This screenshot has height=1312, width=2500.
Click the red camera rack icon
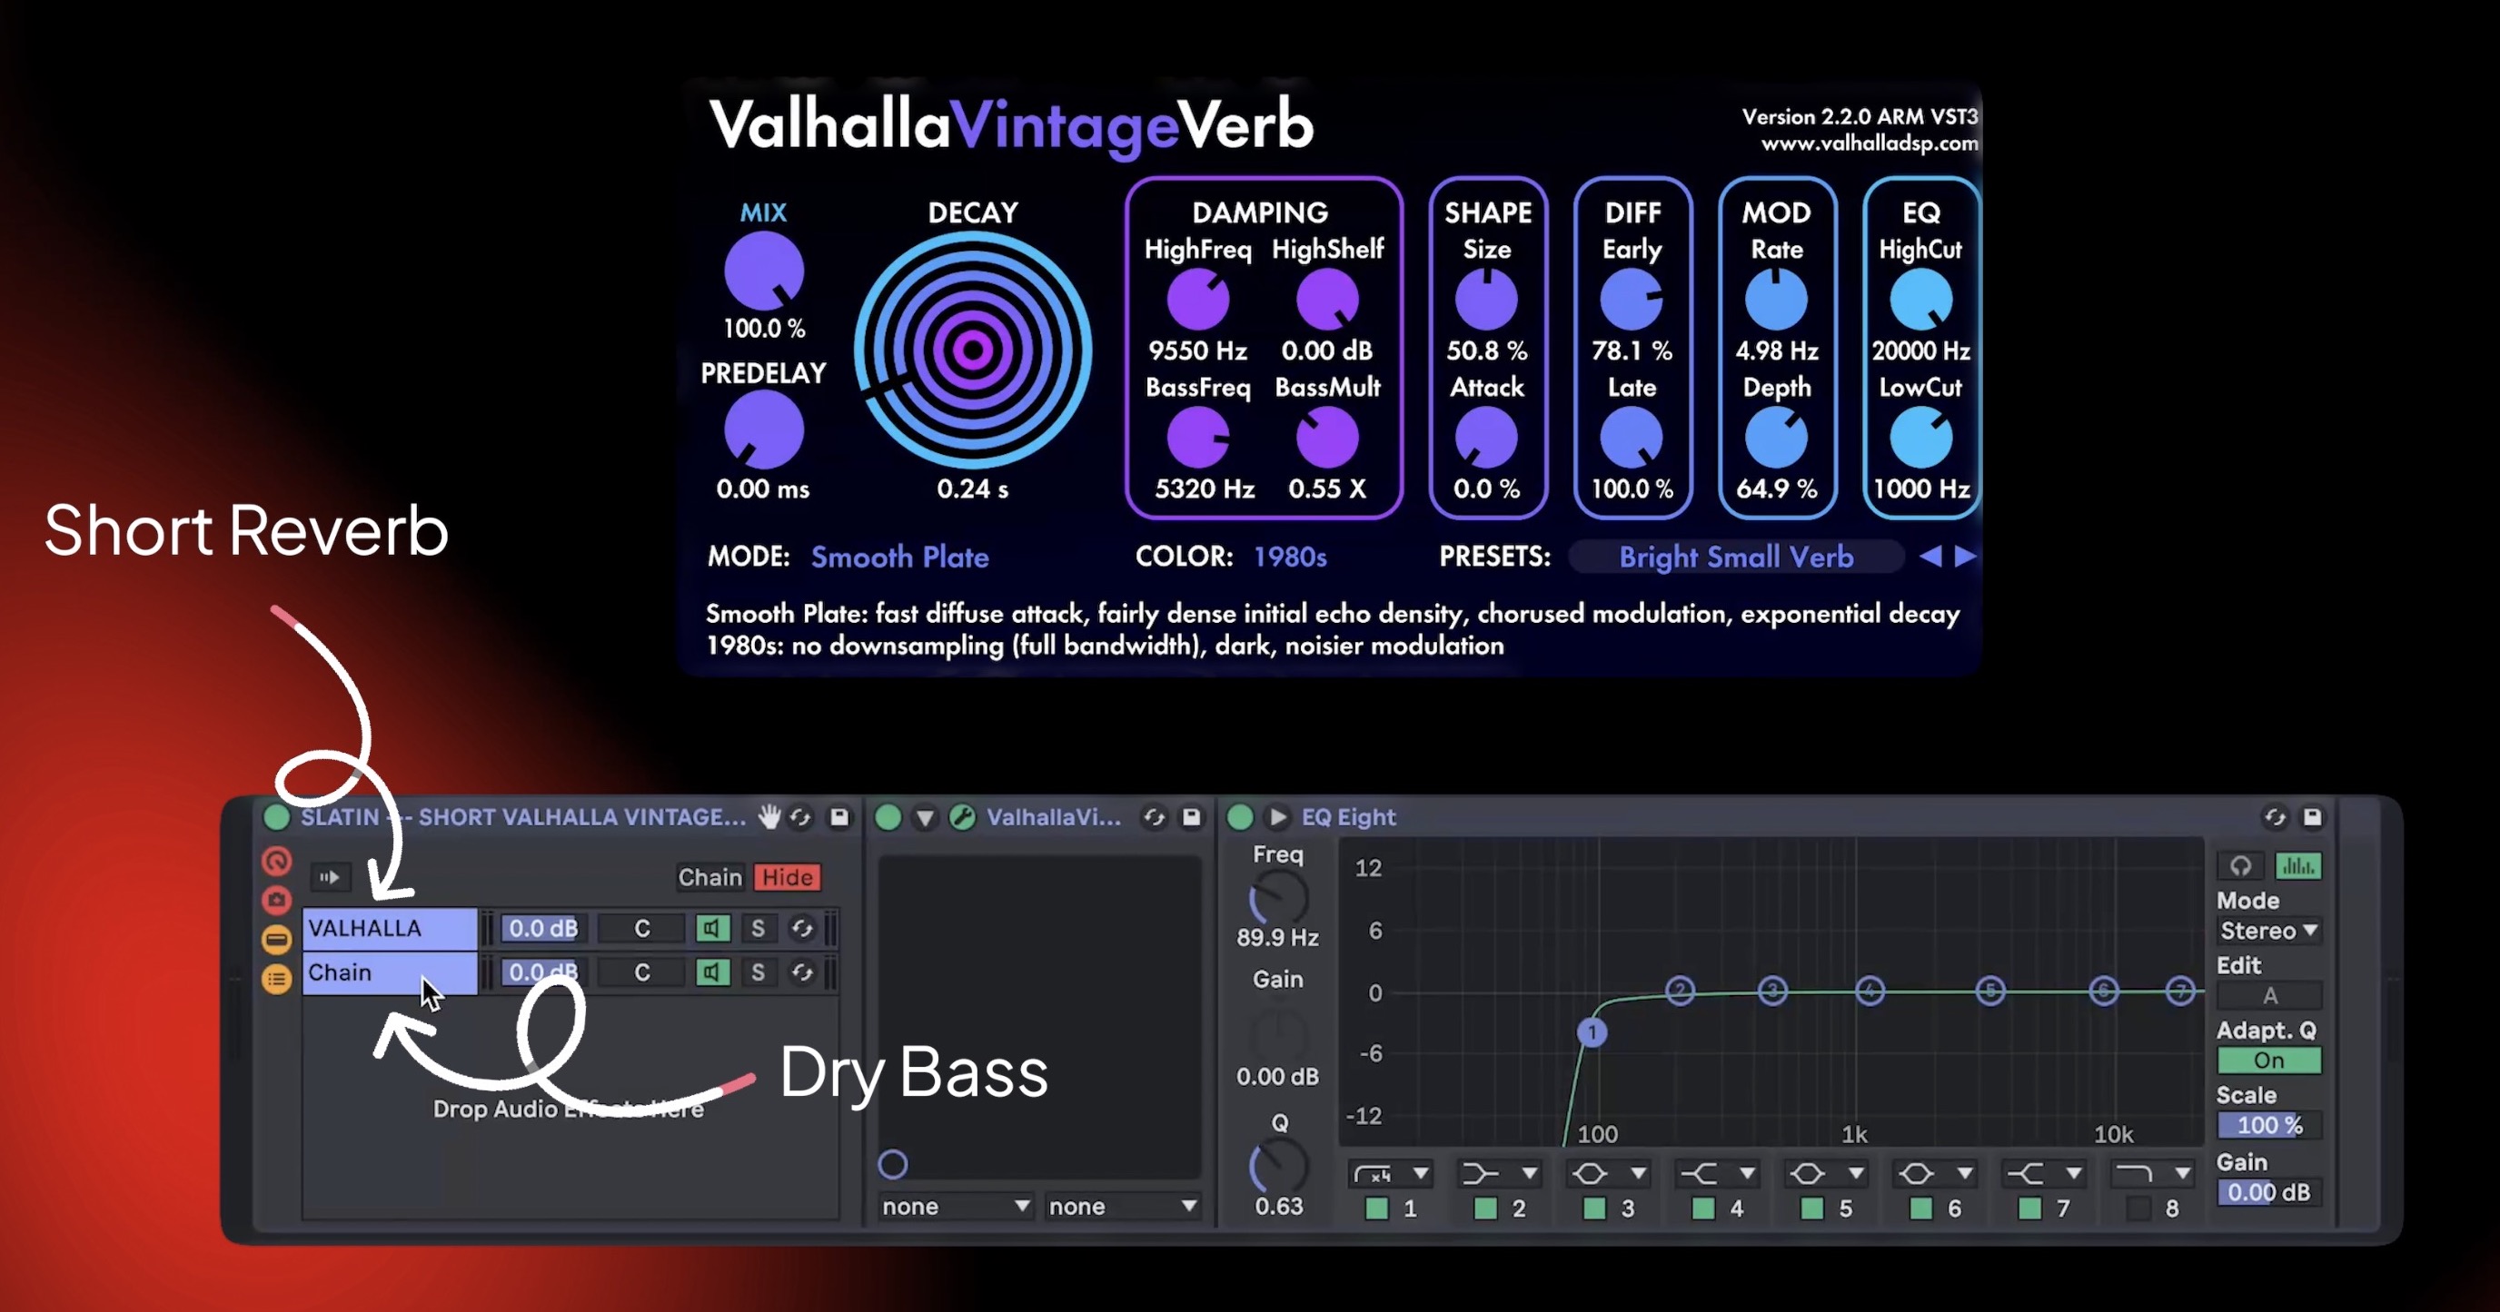point(276,900)
